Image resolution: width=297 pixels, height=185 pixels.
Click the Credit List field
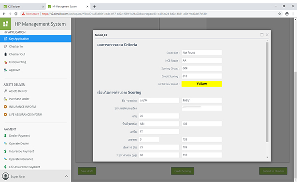[201, 53]
